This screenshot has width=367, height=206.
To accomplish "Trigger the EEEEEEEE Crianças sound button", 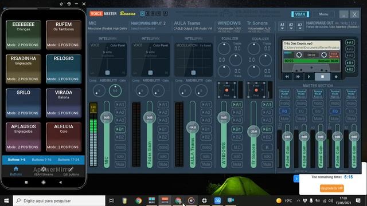I will [24, 35].
